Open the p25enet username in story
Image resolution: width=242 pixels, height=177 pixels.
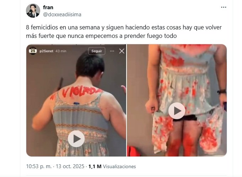[x=46, y=51]
